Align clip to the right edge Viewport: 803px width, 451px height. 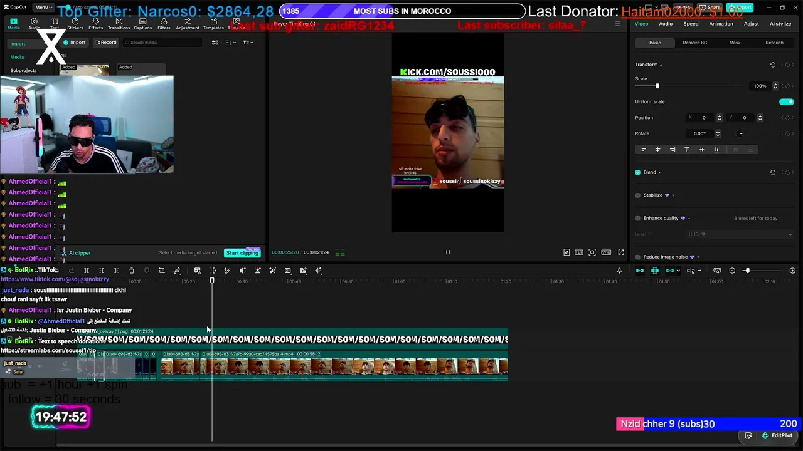673,150
